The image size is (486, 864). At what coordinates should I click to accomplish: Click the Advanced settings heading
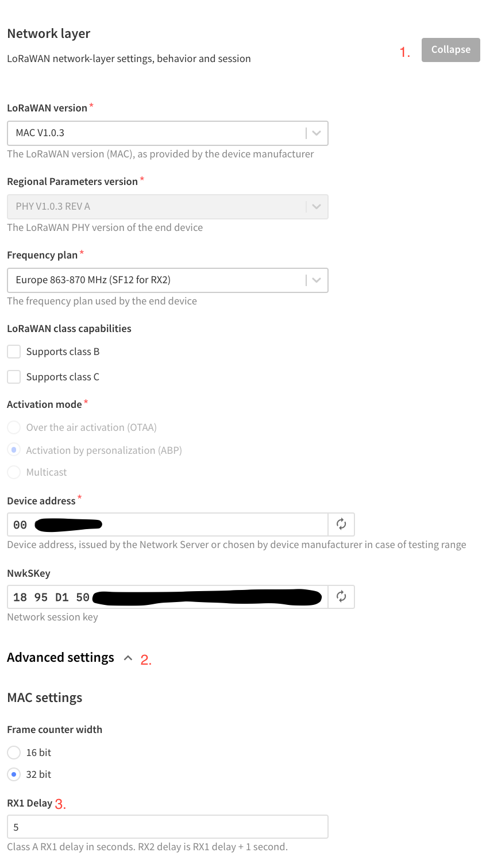tap(60, 657)
